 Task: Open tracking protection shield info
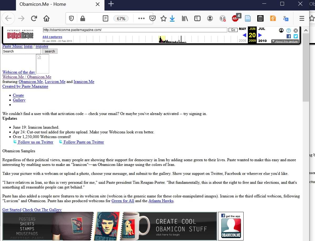(71, 18)
